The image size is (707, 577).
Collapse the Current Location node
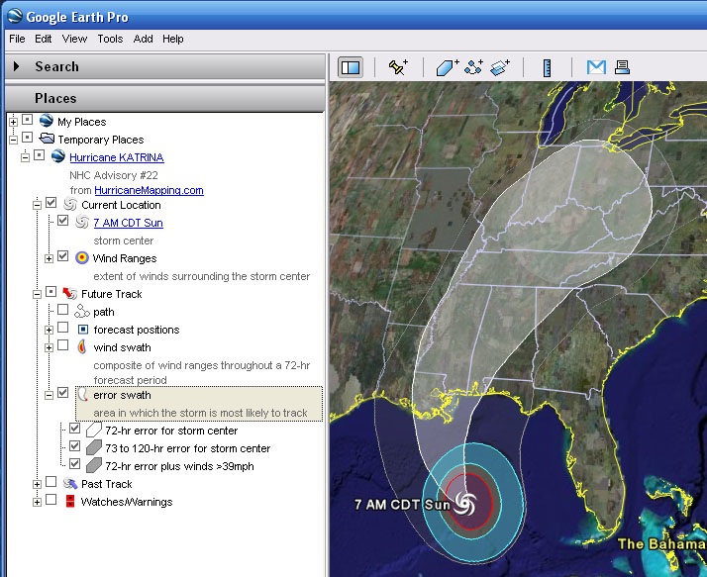tap(37, 205)
